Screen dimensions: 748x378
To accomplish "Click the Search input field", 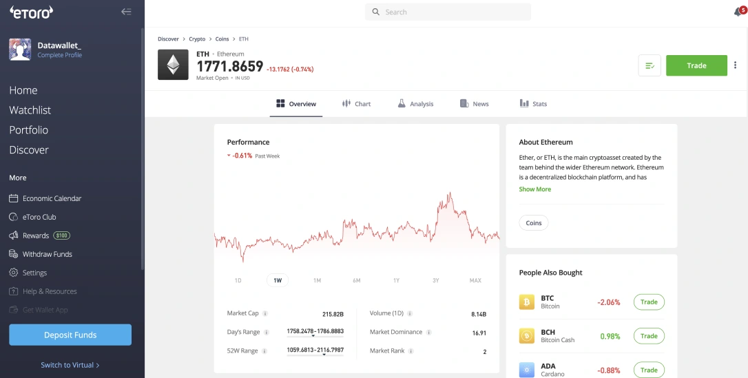I will pyautogui.click(x=448, y=12).
